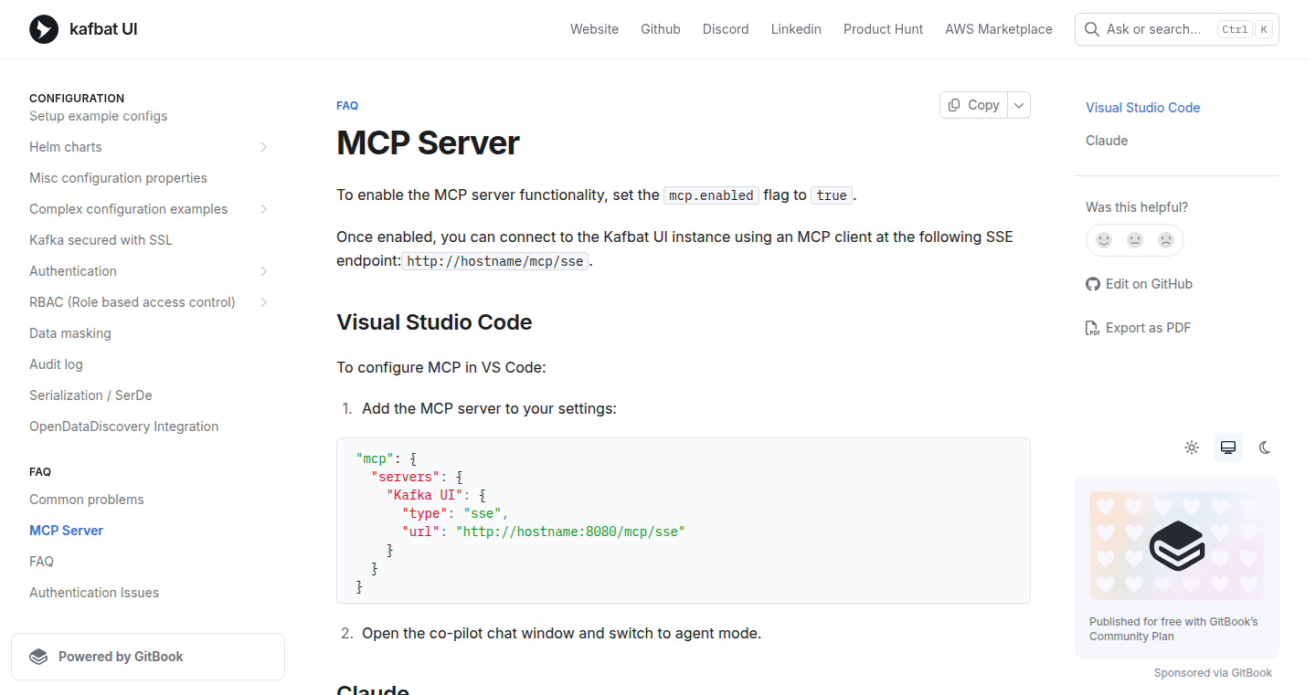Screen dimensions: 1316x695
Task: Click the mcp.enabled inline code
Action: pos(711,195)
